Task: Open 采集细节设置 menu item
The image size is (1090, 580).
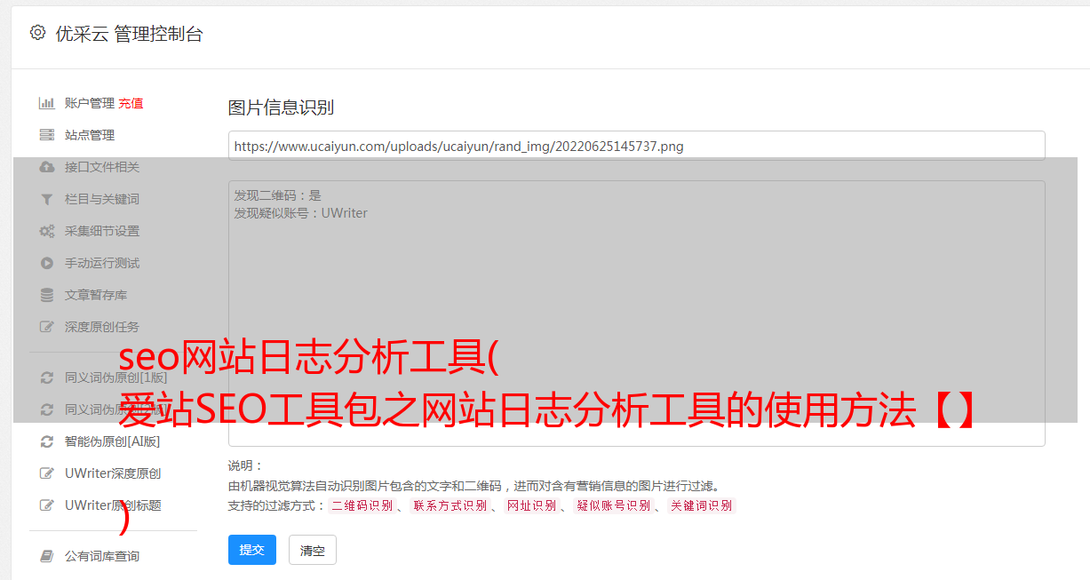Action: click(102, 231)
